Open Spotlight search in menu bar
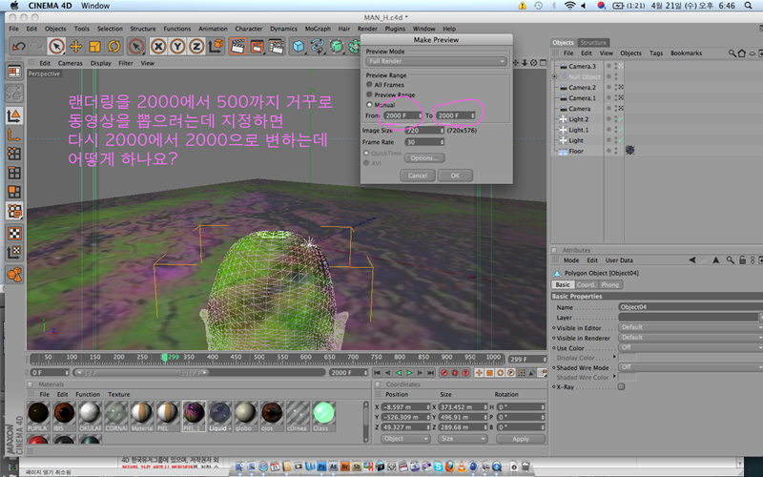This screenshot has width=763, height=477. [749, 6]
